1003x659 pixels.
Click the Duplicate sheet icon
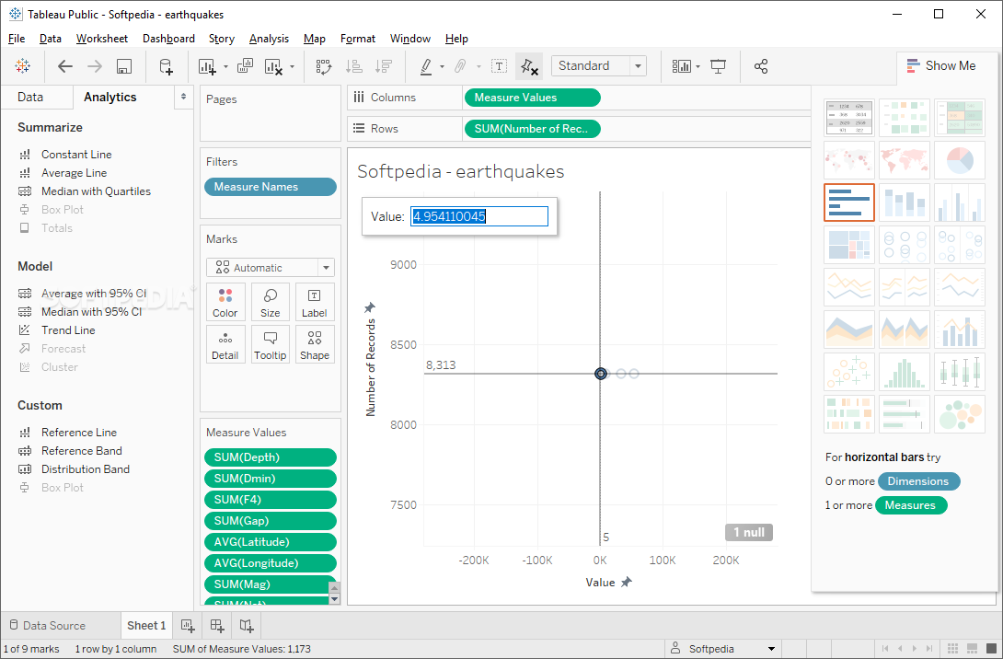245,66
